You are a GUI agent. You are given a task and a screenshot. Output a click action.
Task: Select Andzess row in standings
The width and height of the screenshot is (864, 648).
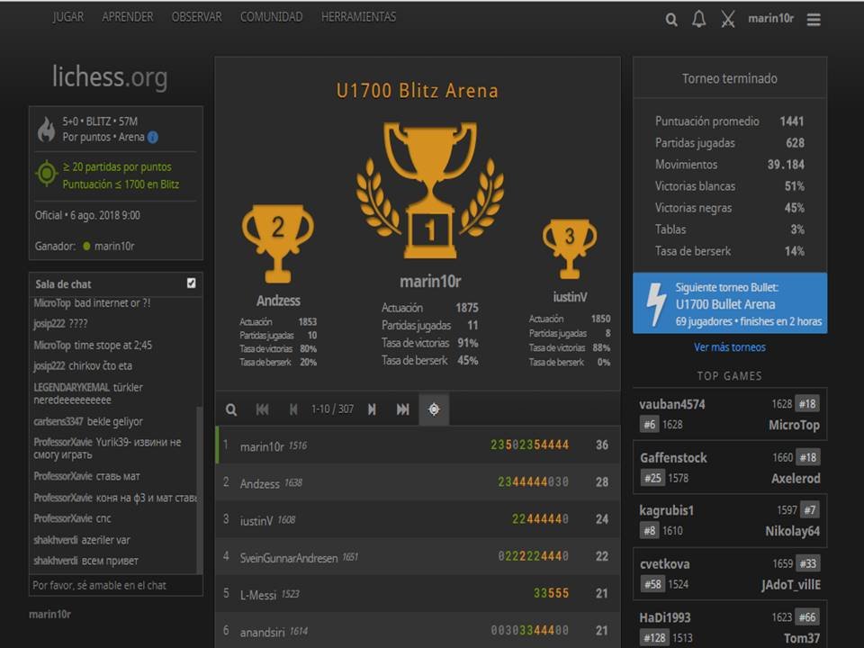(417, 482)
